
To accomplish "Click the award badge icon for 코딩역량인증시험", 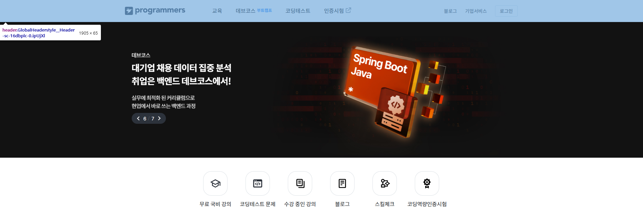I will click(427, 183).
